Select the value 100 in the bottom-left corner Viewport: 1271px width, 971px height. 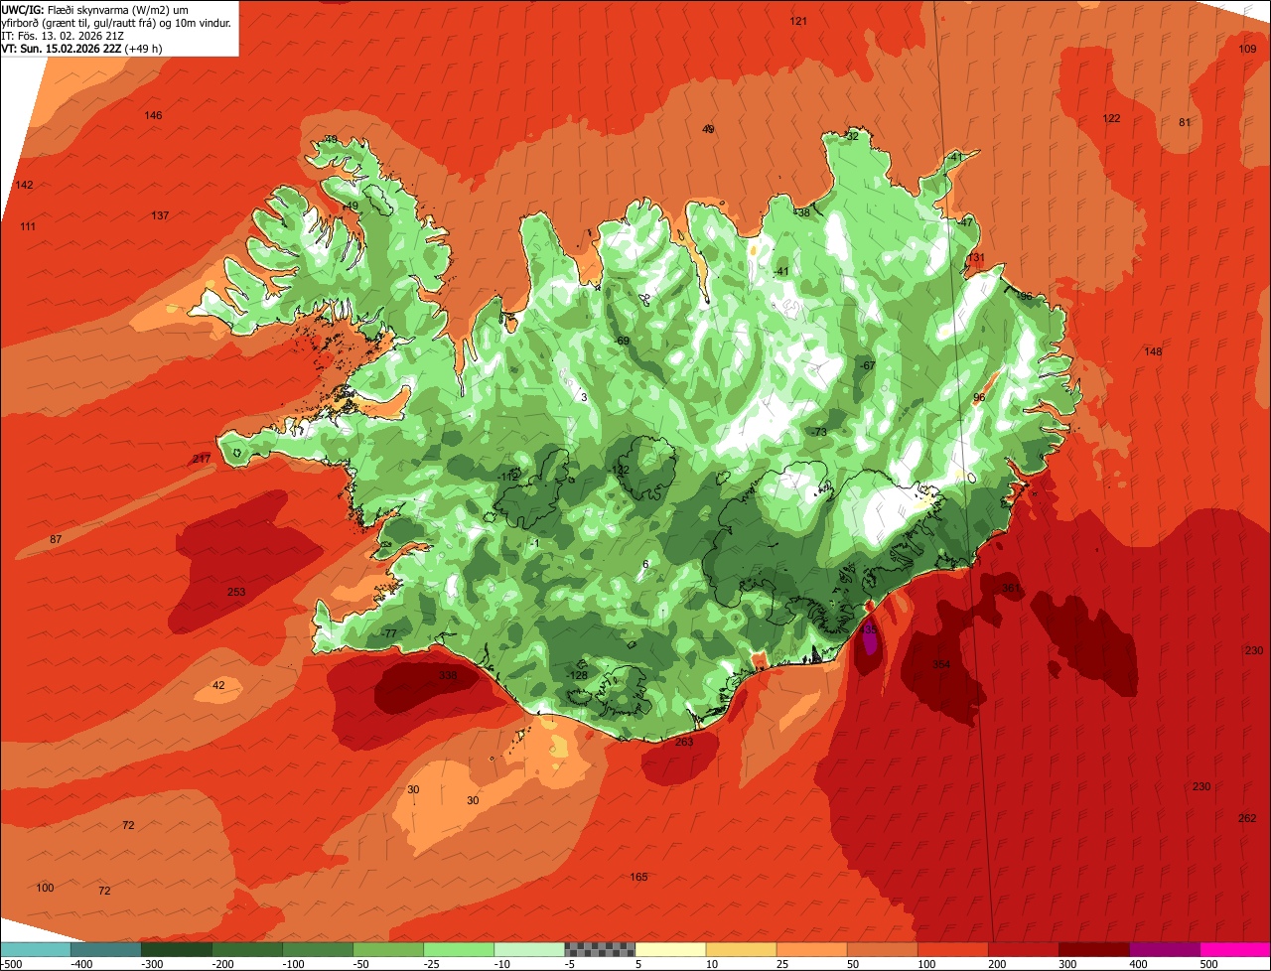click(45, 887)
